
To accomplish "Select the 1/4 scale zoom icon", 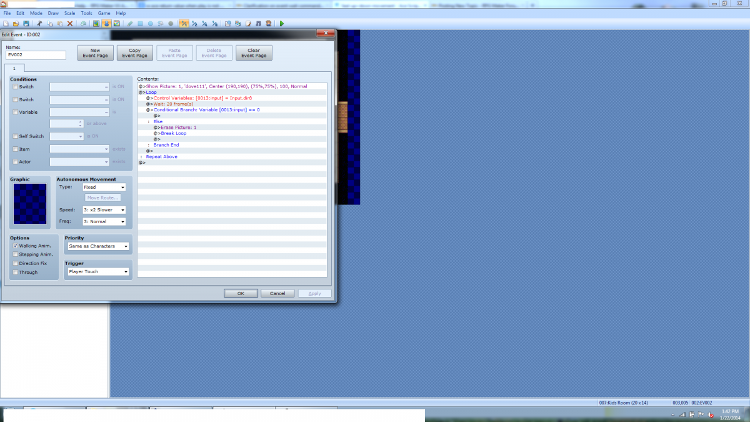I will (204, 23).
